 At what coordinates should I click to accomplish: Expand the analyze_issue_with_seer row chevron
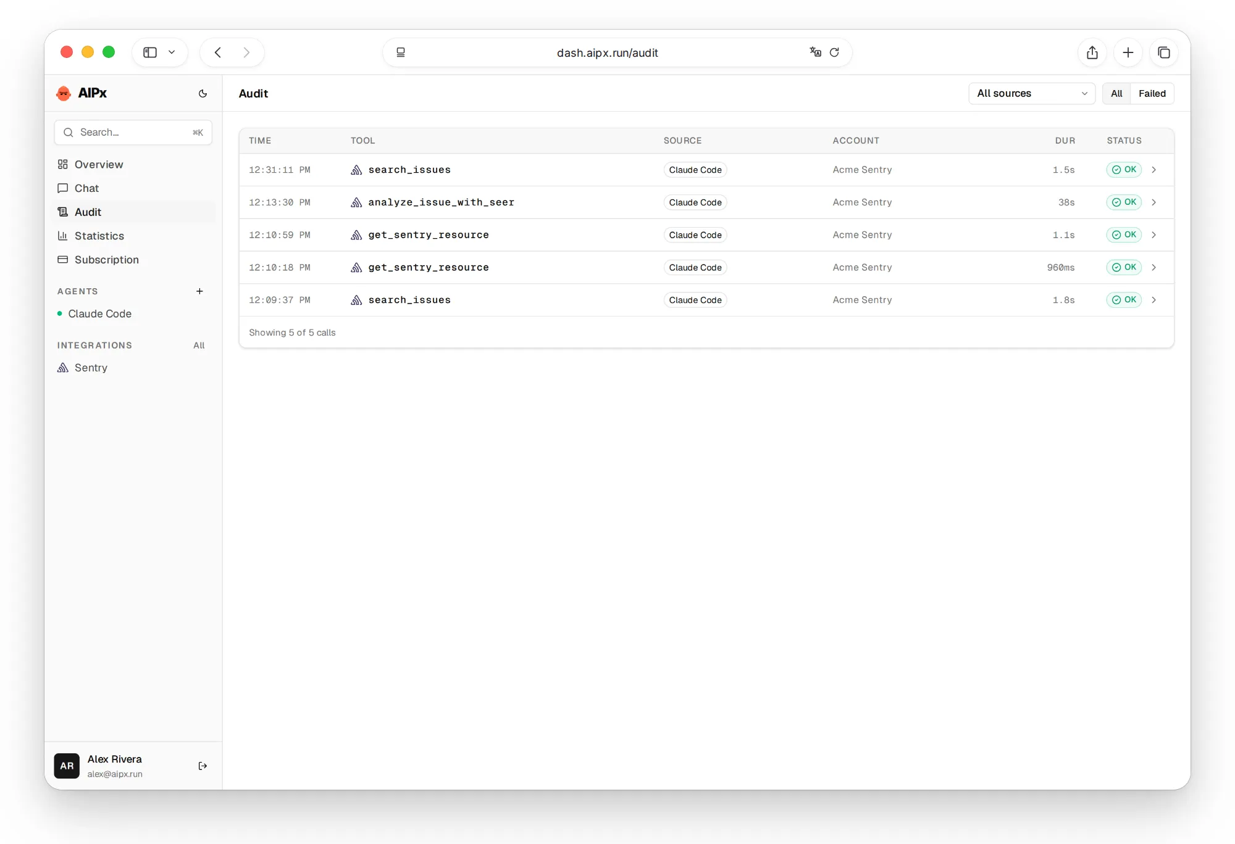coord(1153,202)
